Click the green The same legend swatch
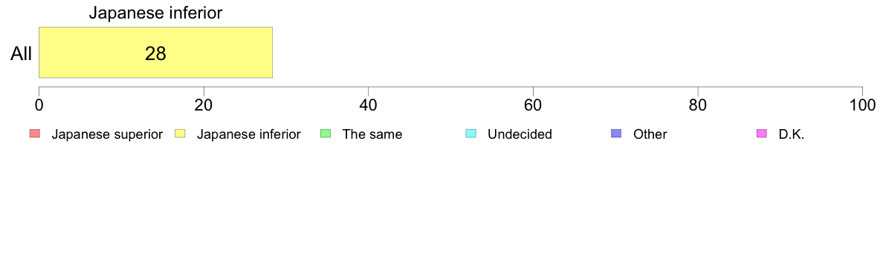 point(326,134)
